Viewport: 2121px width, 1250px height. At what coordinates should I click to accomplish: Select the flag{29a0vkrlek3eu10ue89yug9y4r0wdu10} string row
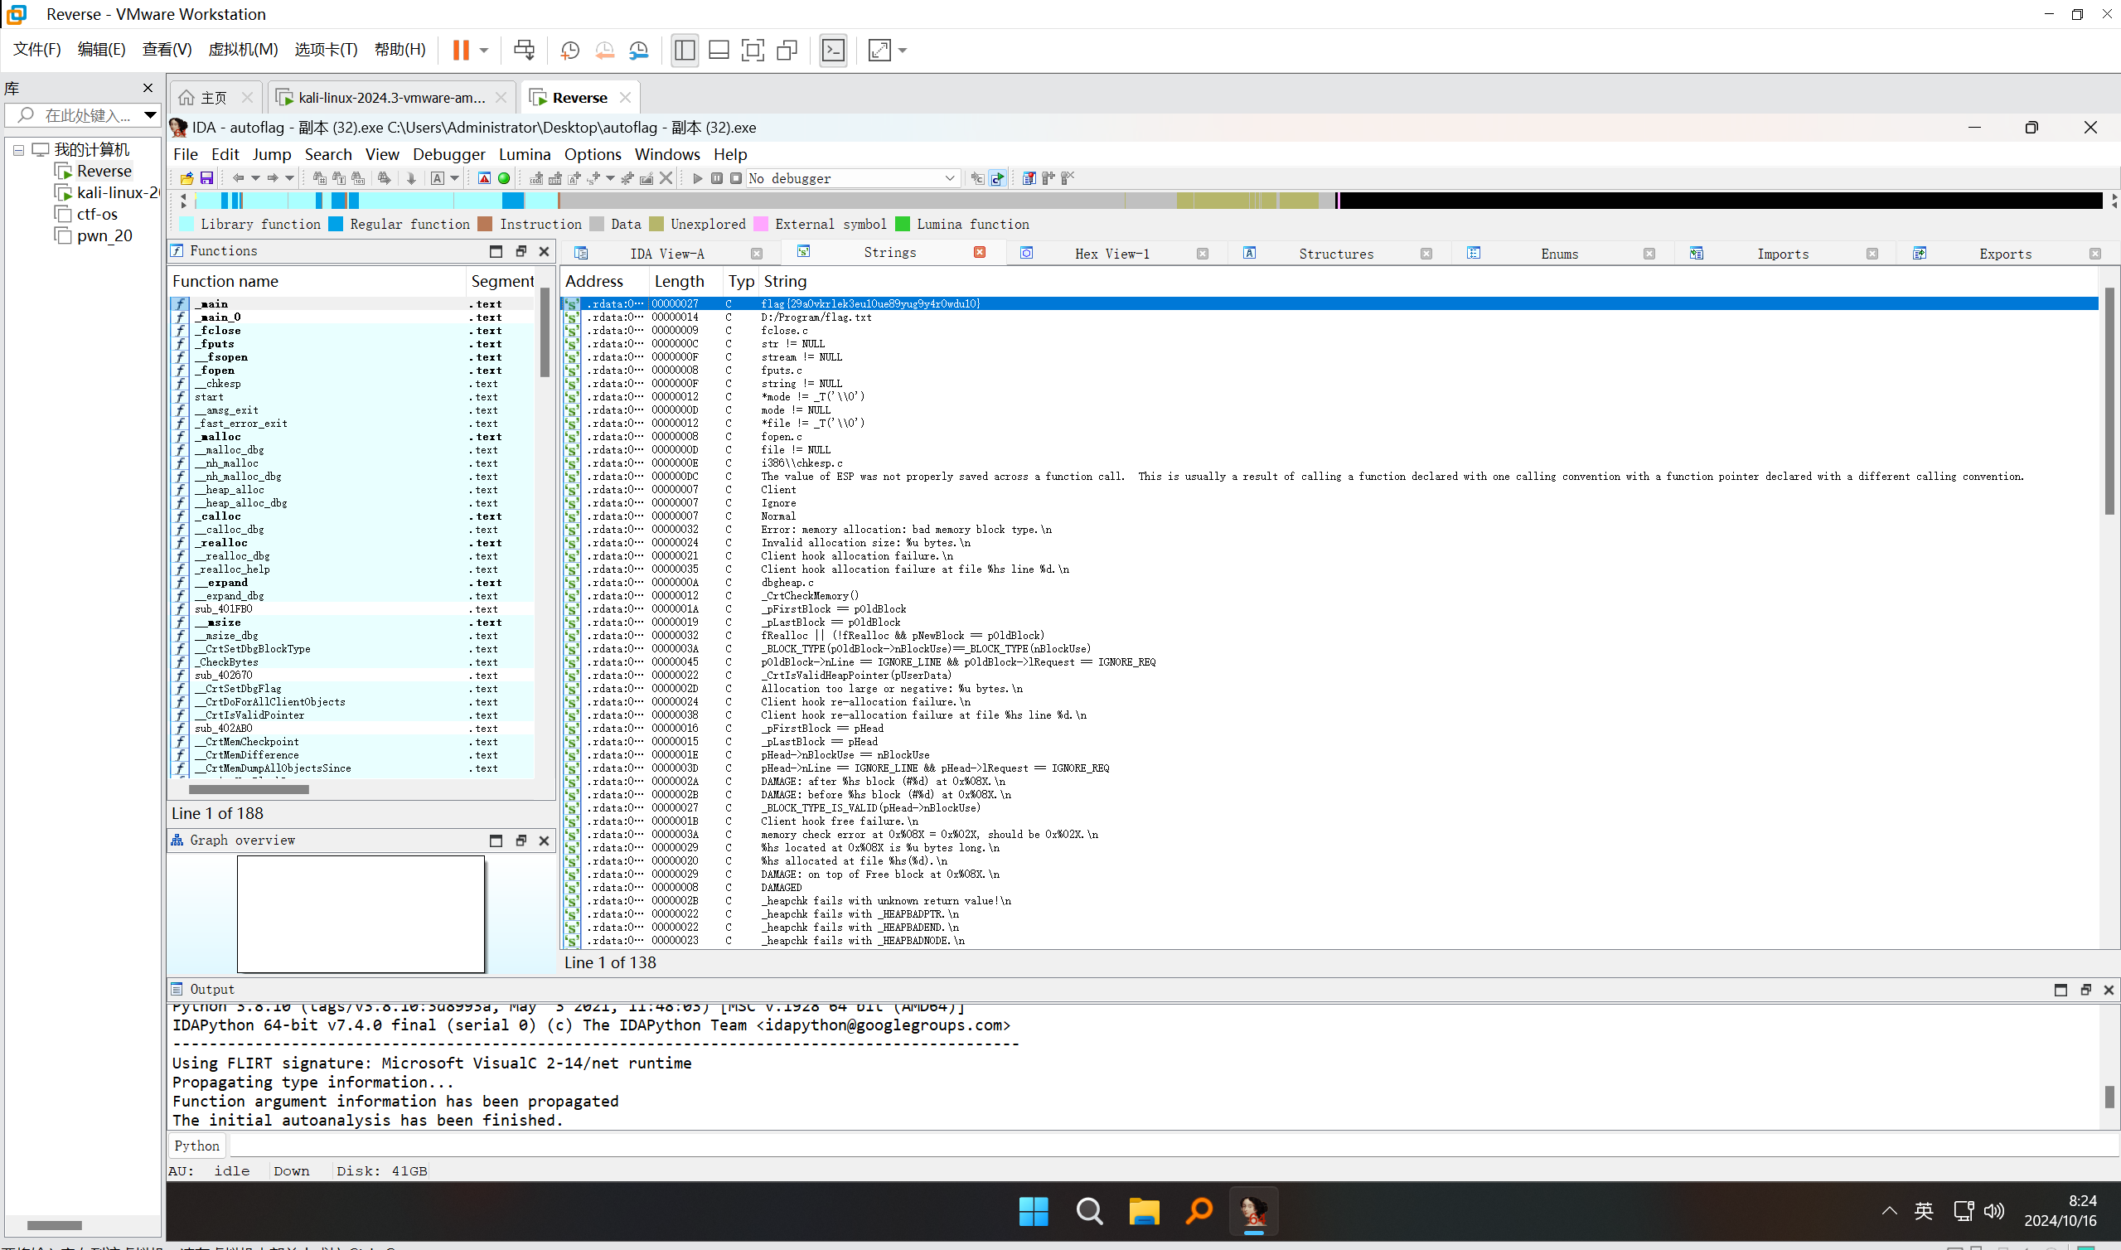coord(1330,303)
